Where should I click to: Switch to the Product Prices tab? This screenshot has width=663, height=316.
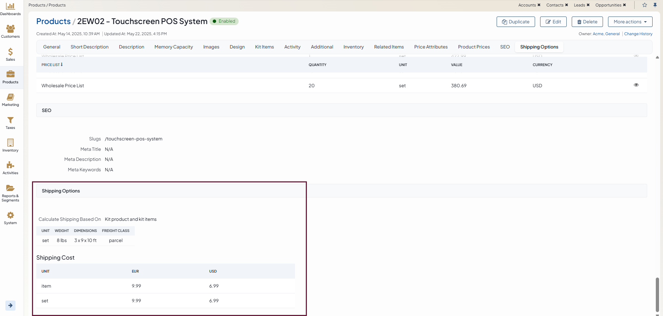(x=474, y=47)
